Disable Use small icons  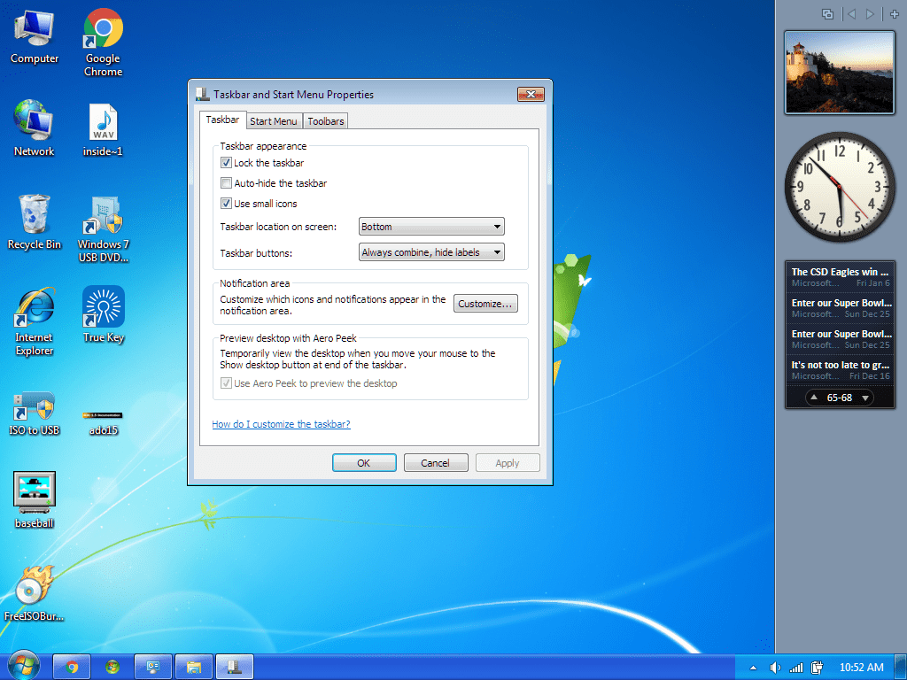coord(227,203)
